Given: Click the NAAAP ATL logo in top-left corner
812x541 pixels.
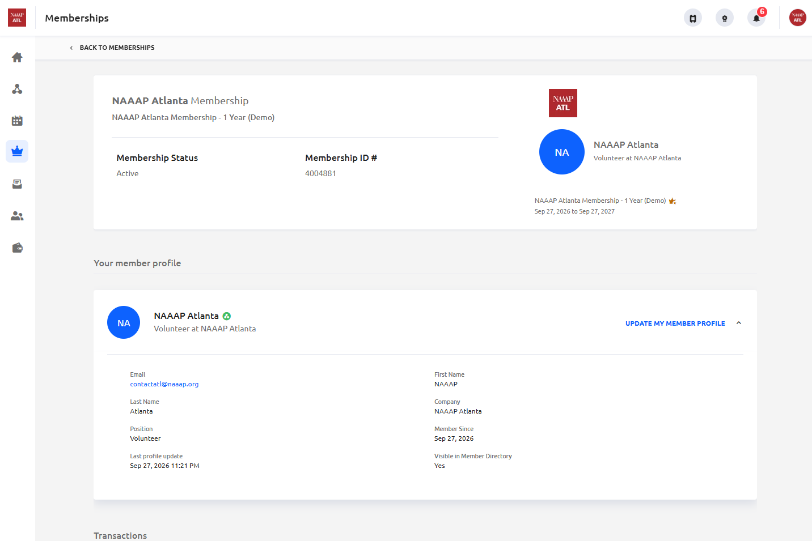Looking at the screenshot, I should (x=17, y=18).
